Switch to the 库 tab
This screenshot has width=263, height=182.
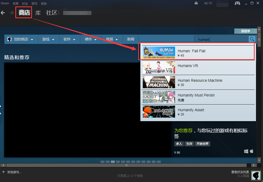tap(38, 13)
